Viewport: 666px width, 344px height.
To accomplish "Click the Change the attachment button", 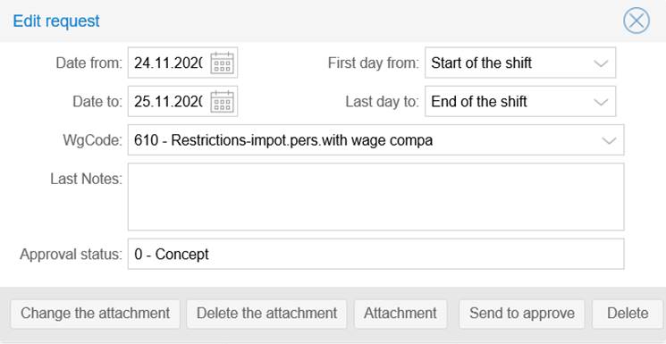I will 95,314.
